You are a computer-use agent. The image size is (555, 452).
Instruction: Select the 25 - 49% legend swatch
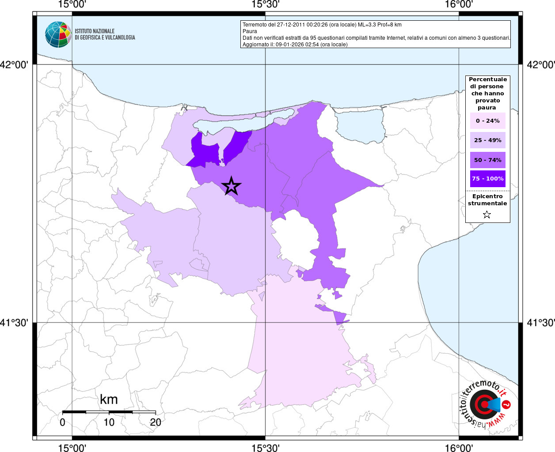(487, 140)
